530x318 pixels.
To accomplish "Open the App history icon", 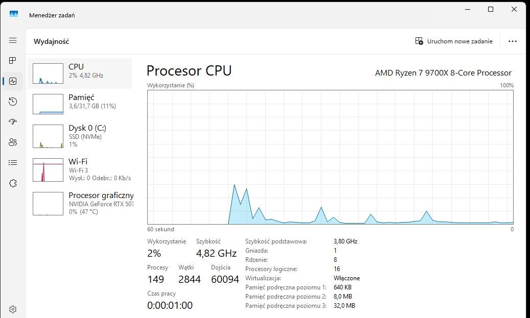I will (x=13, y=102).
